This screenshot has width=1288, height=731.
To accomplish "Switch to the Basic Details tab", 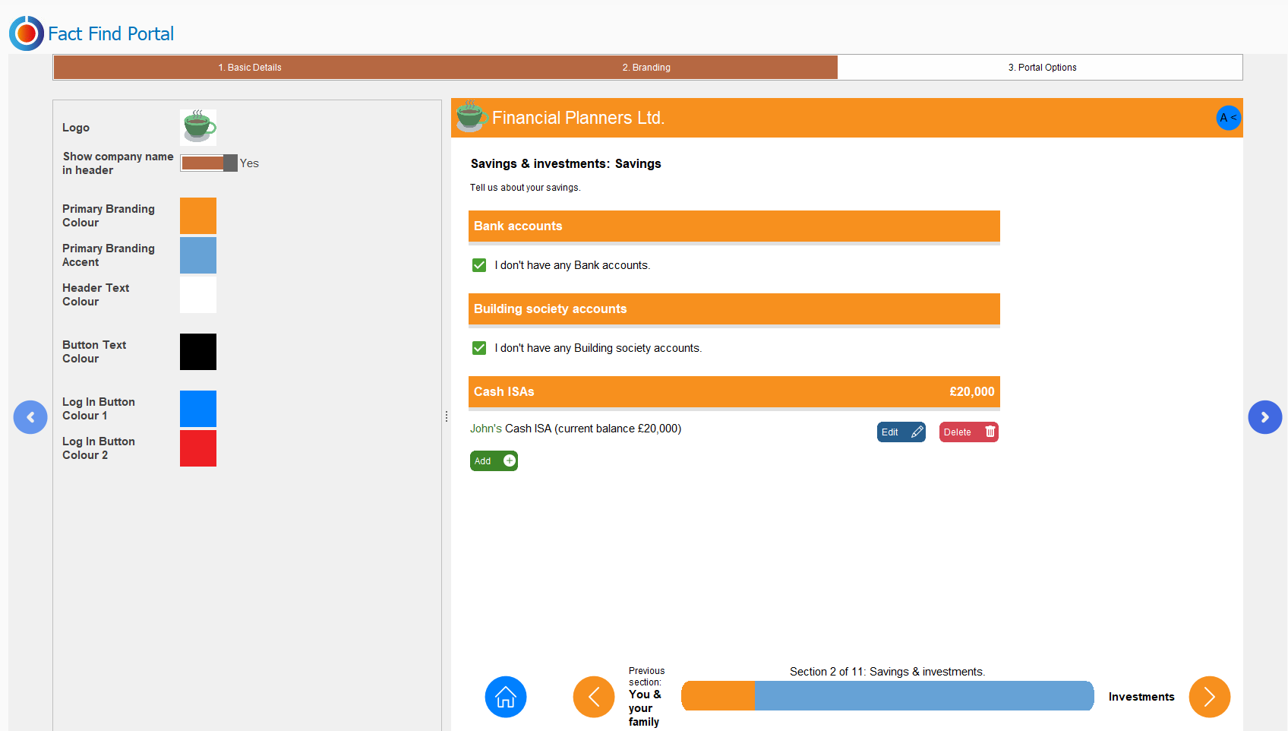I will tap(250, 68).
